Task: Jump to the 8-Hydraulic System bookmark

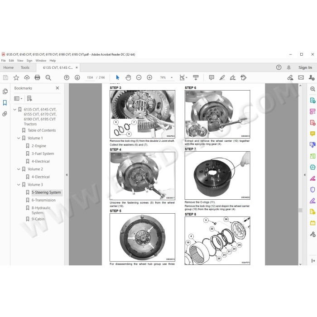Action: click(x=41, y=210)
